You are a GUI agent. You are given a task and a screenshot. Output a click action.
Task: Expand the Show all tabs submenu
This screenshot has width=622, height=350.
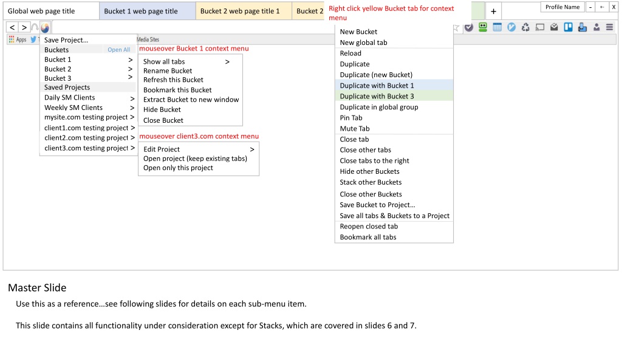pyautogui.click(x=227, y=61)
